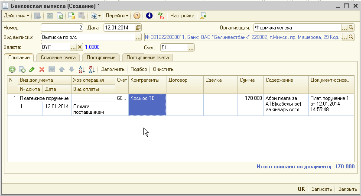Click the pencil Edit row icon
Image resolution: width=361 pixels, height=196 pixels.
(32, 69)
